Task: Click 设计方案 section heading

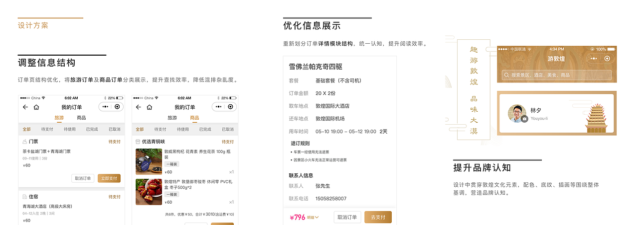Action: 33,26
